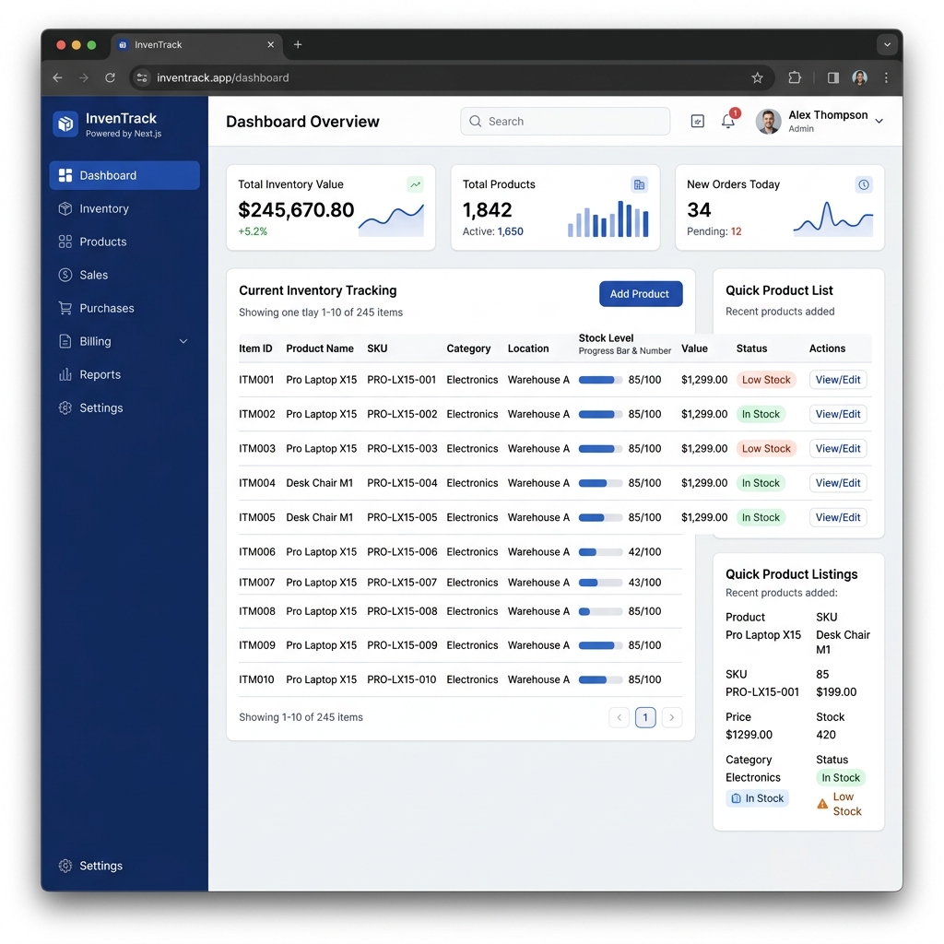Viewport: 944px width, 944px height.
Task: Reload the page in the browser
Action: point(111,77)
